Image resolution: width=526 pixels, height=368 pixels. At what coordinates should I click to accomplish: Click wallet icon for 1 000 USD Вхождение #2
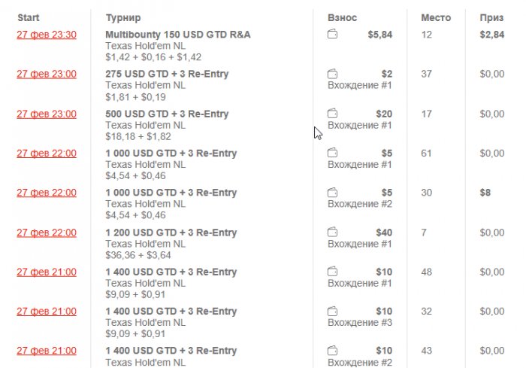coord(333,193)
